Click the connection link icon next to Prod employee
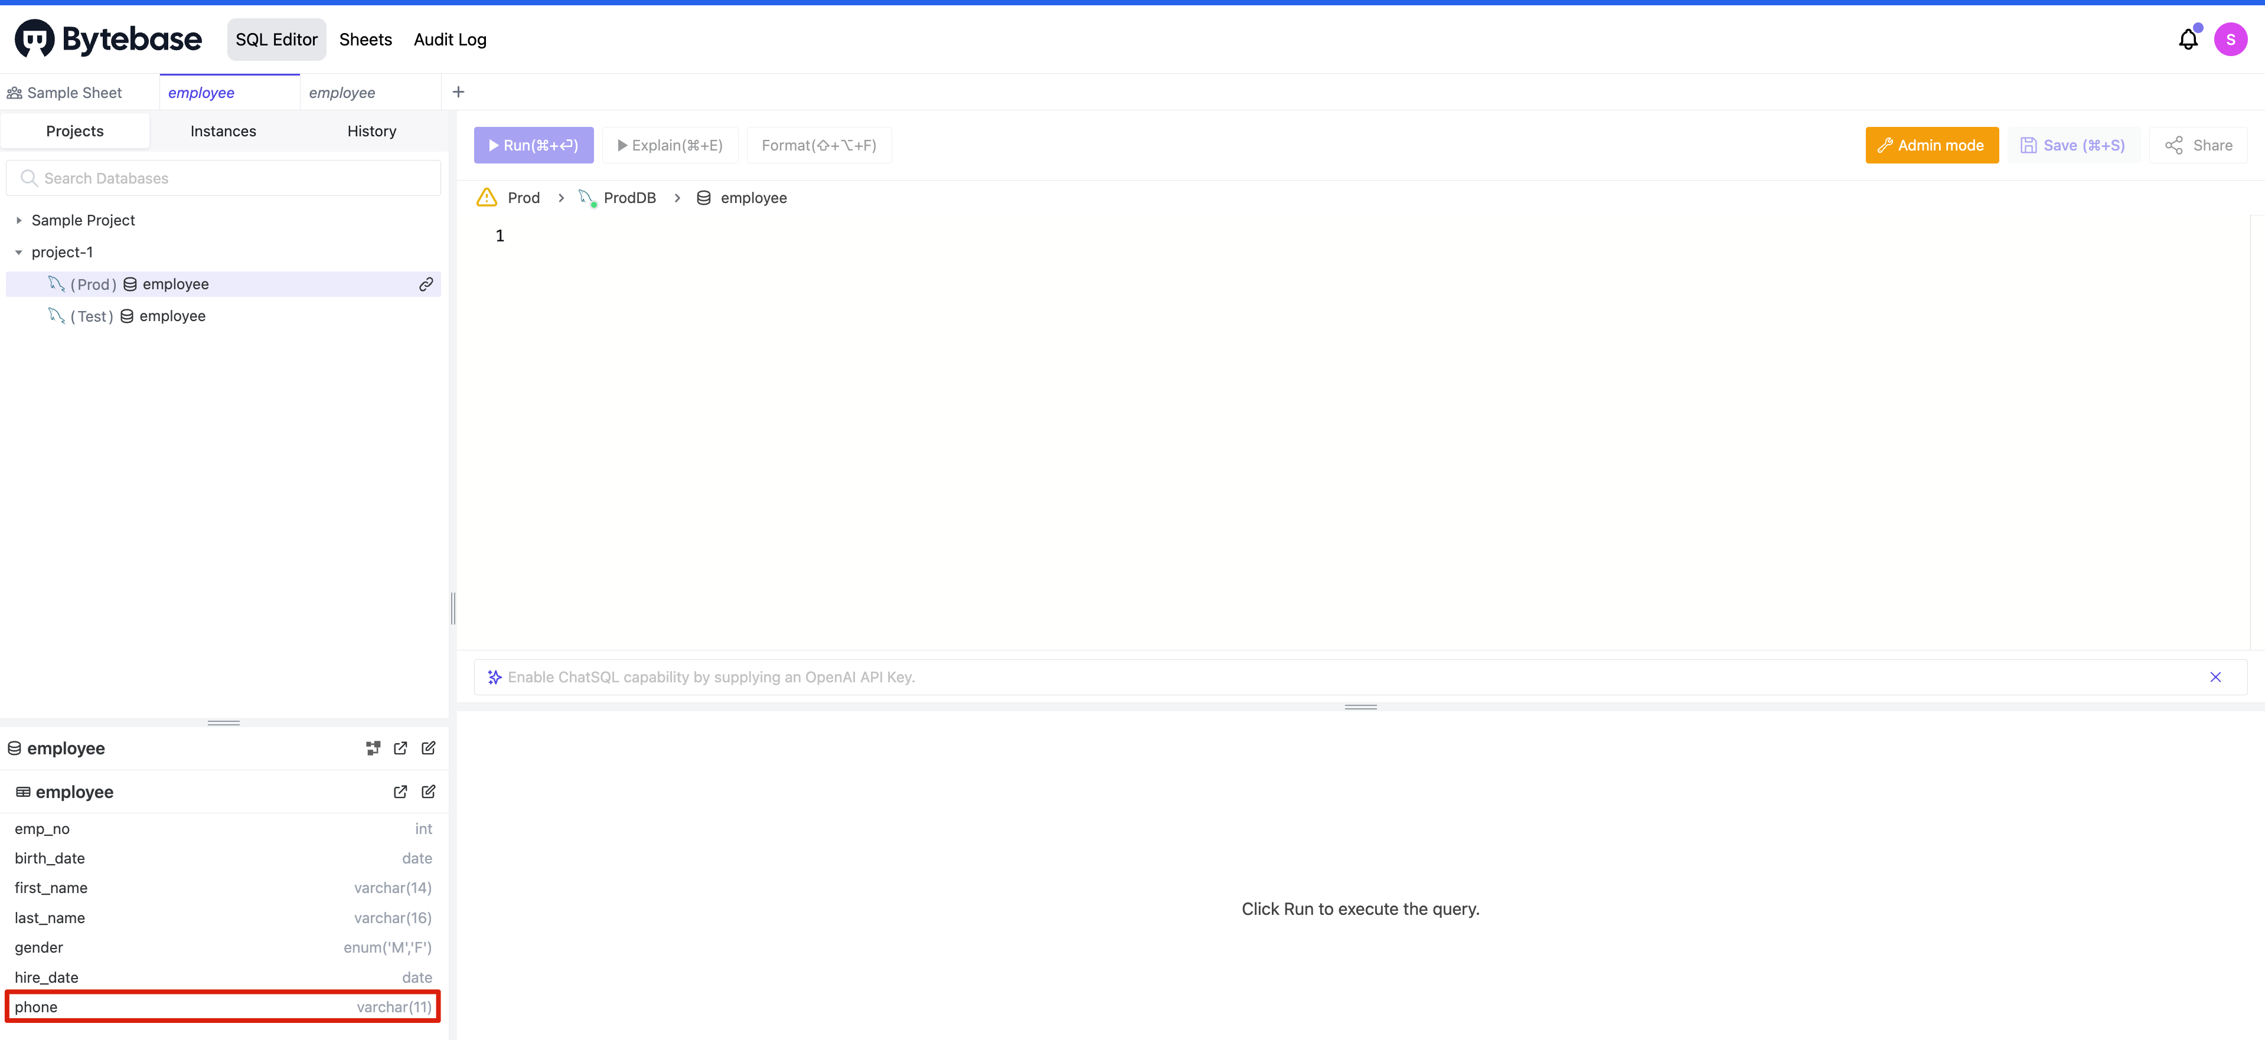 click(x=426, y=284)
